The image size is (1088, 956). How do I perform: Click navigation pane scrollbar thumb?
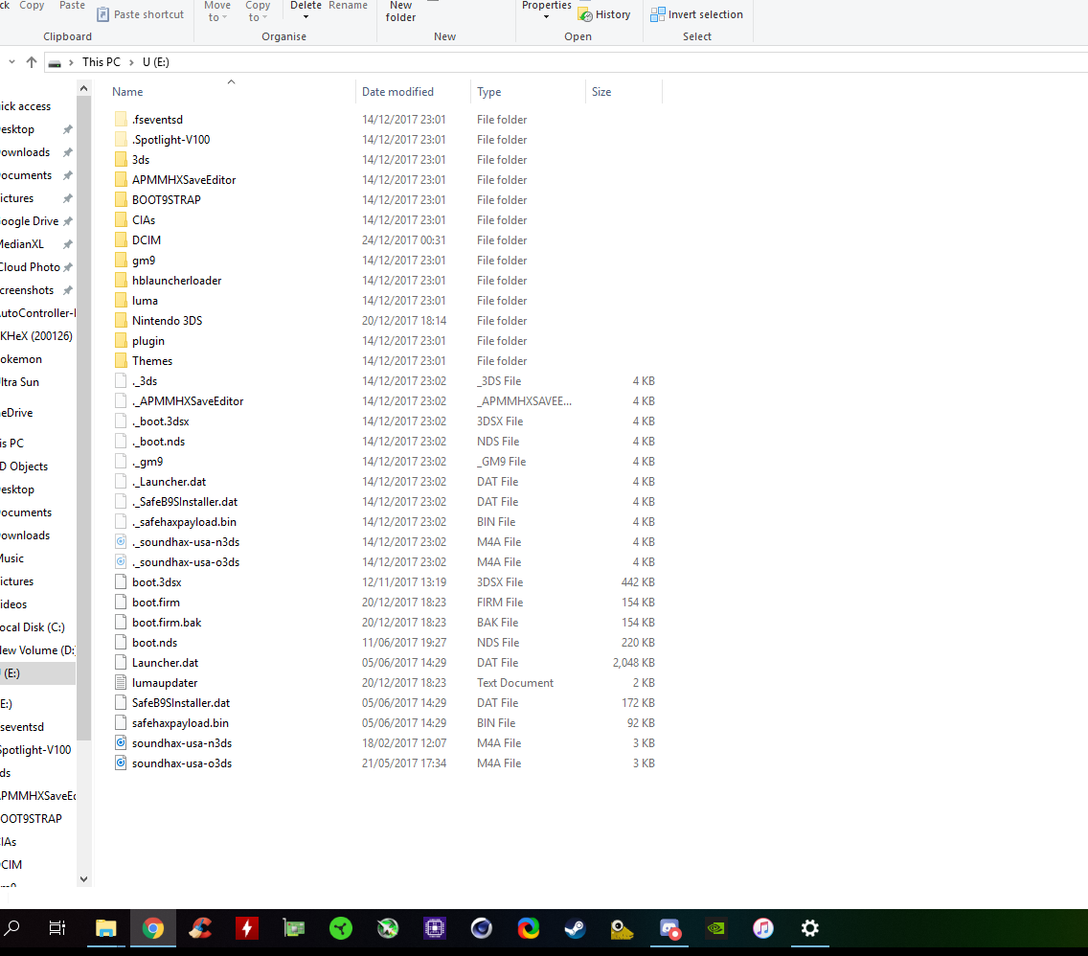tap(83, 418)
